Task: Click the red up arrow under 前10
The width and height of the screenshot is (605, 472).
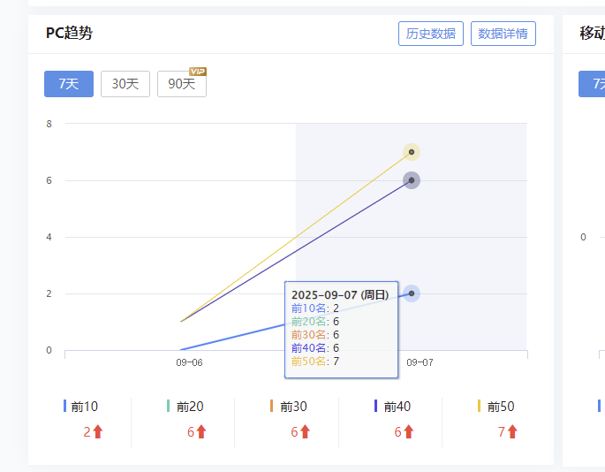Action: point(98,431)
